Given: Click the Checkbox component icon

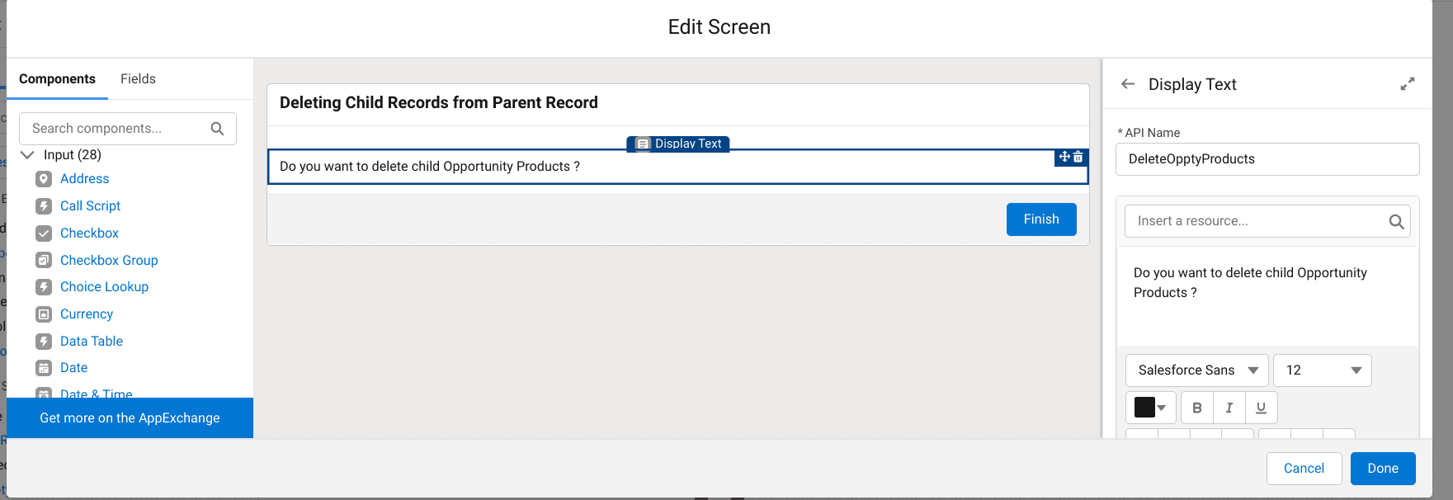Looking at the screenshot, I should (x=44, y=233).
